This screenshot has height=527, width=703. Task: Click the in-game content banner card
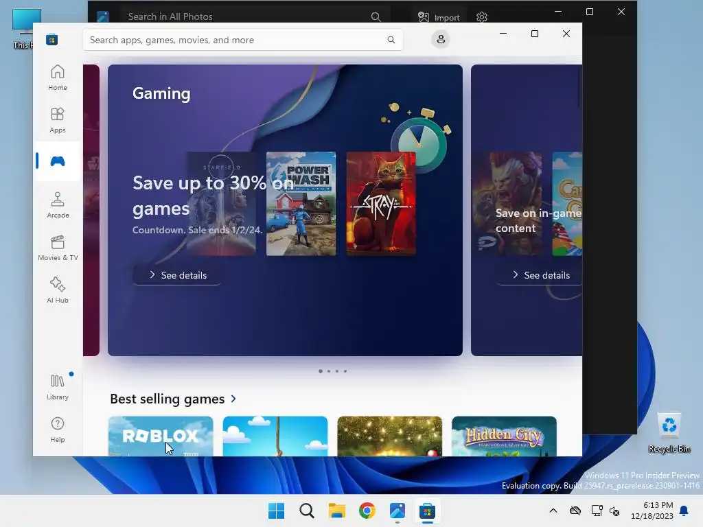527,210
